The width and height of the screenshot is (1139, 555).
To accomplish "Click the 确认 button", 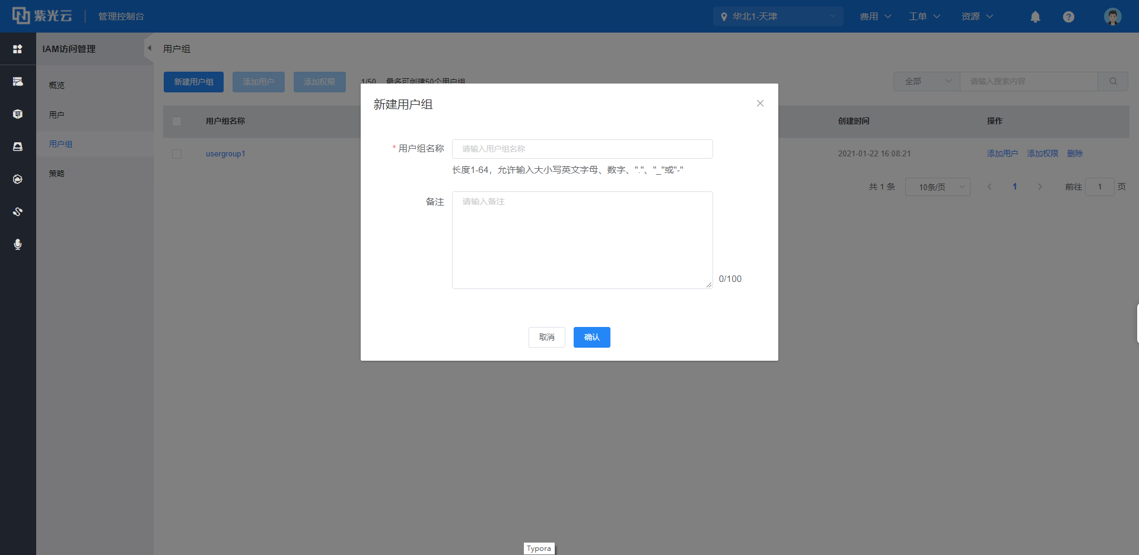I will coord(591,338).
